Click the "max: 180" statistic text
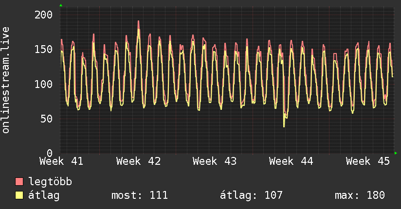The width and height of the screenshot is (401, 209). [360, 195]
